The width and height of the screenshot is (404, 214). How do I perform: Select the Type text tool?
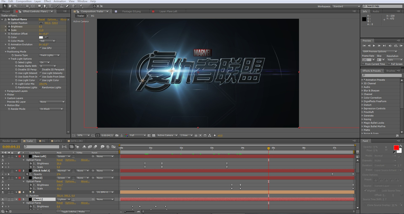pos(50,6)
